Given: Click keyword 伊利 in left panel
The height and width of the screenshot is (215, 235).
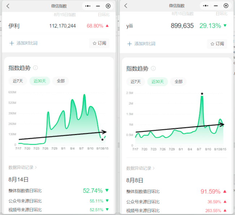Looking at the screenshot, I should [14, 26].
